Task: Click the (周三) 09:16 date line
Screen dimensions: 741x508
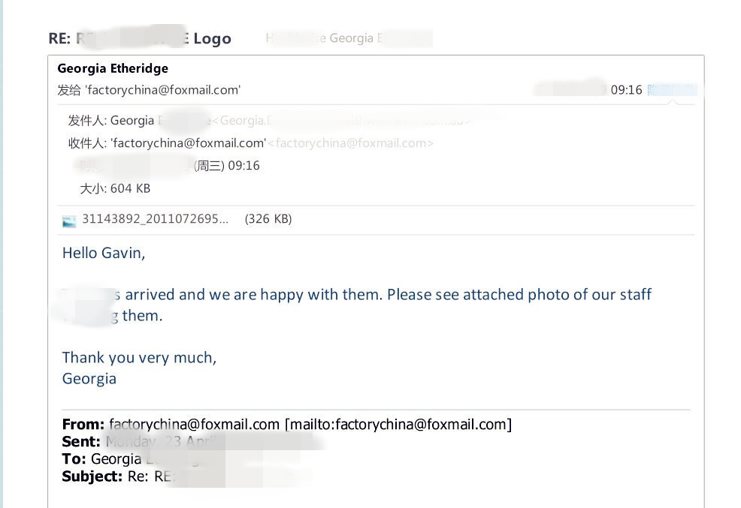Action: tap(226, 166)
